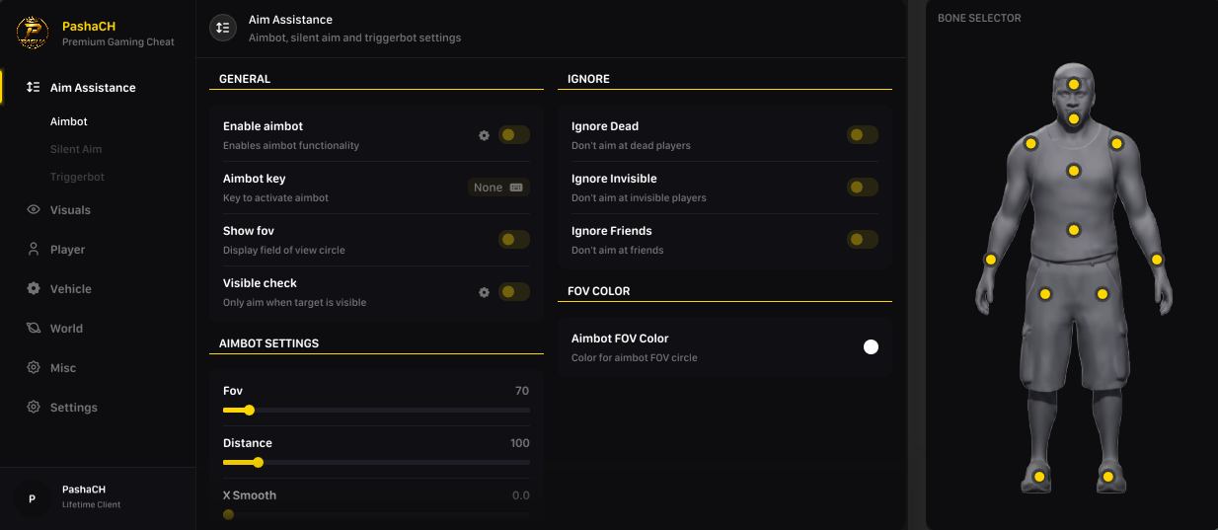This screenshot has width=1218, height=530.
Task: Select the stomach bone dot above the waistband
Action: 1074,230
